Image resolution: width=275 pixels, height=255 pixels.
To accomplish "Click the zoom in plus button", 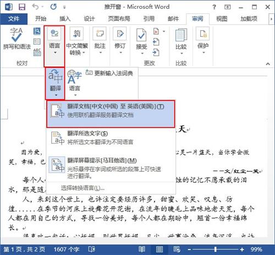I will click(242, 249).
